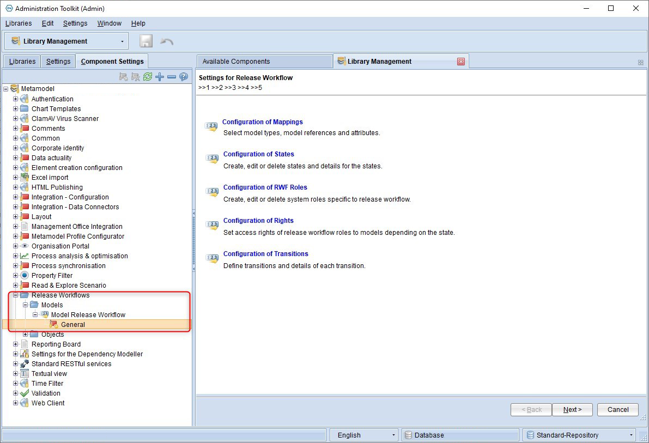Open the Settings menu
The image size is (649, 443).
pyautogui.click(x=75, y=23)
